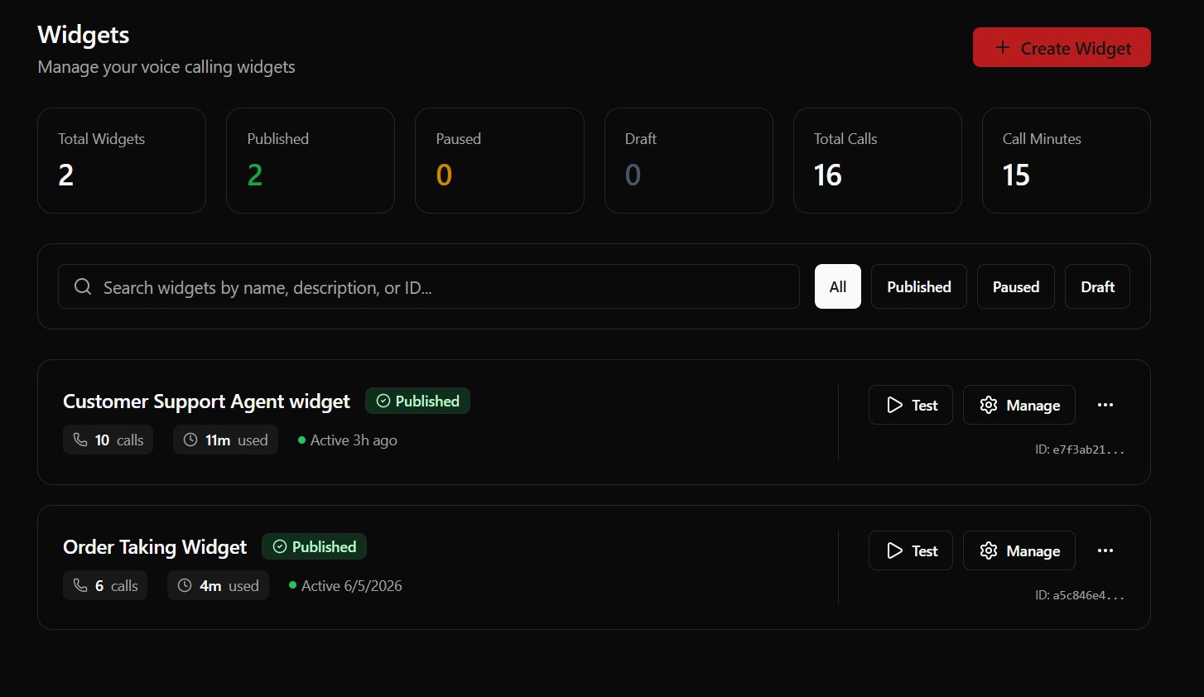Click the Paused stat card showing 0
The height and width of the screenshot is (697, 1204).
(x=499, y=161)
